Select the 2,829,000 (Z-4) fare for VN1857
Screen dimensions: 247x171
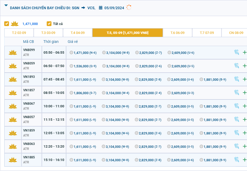137,93
